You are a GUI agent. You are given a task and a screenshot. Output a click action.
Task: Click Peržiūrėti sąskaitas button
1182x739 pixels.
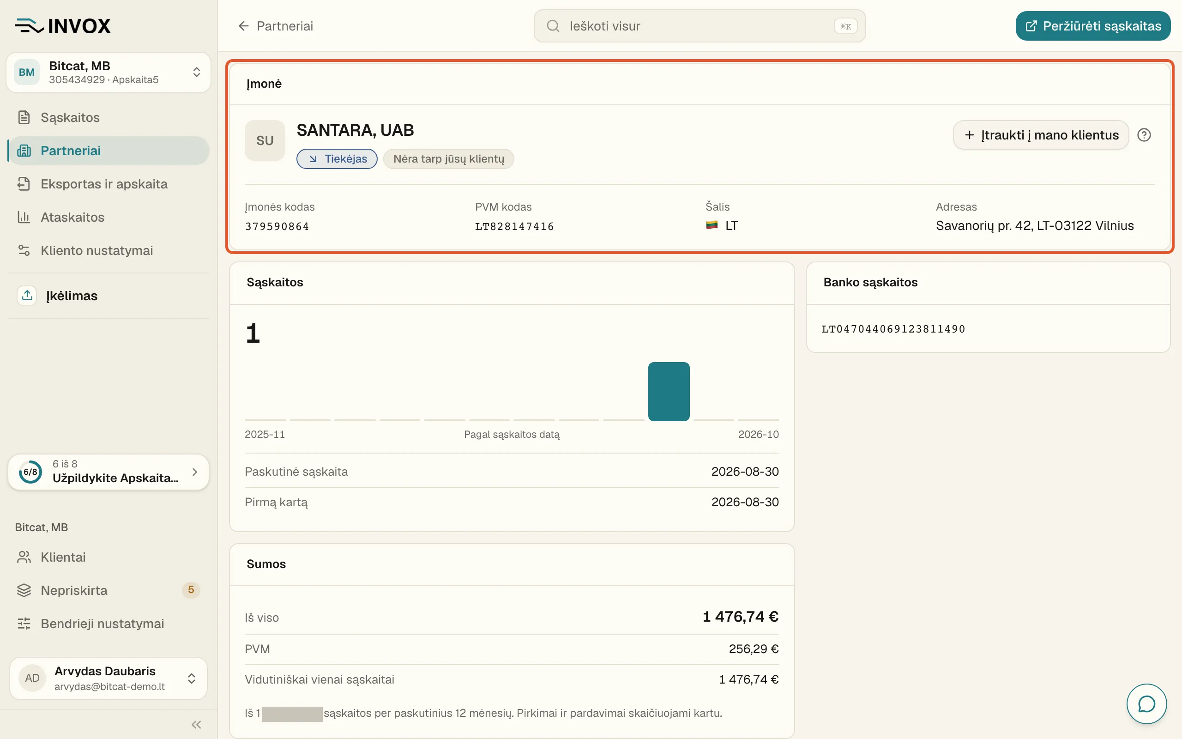pyautogui.click(x=1092, y=26)
